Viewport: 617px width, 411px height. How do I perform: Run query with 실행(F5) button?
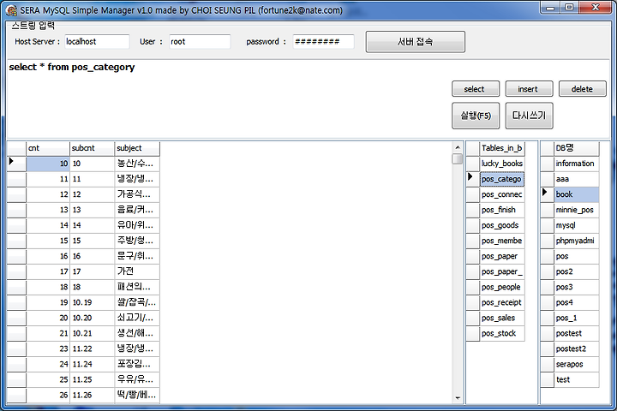(x=476, y=116)
